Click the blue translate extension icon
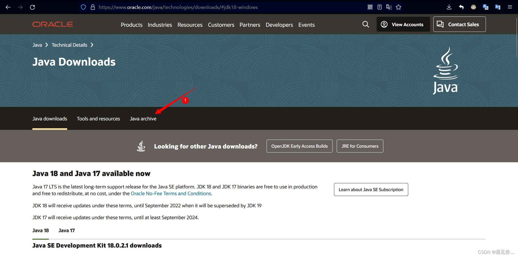Image resolution: width=518 pixels, height=257 pixels. pyautogui.click(x=486, y=7)
